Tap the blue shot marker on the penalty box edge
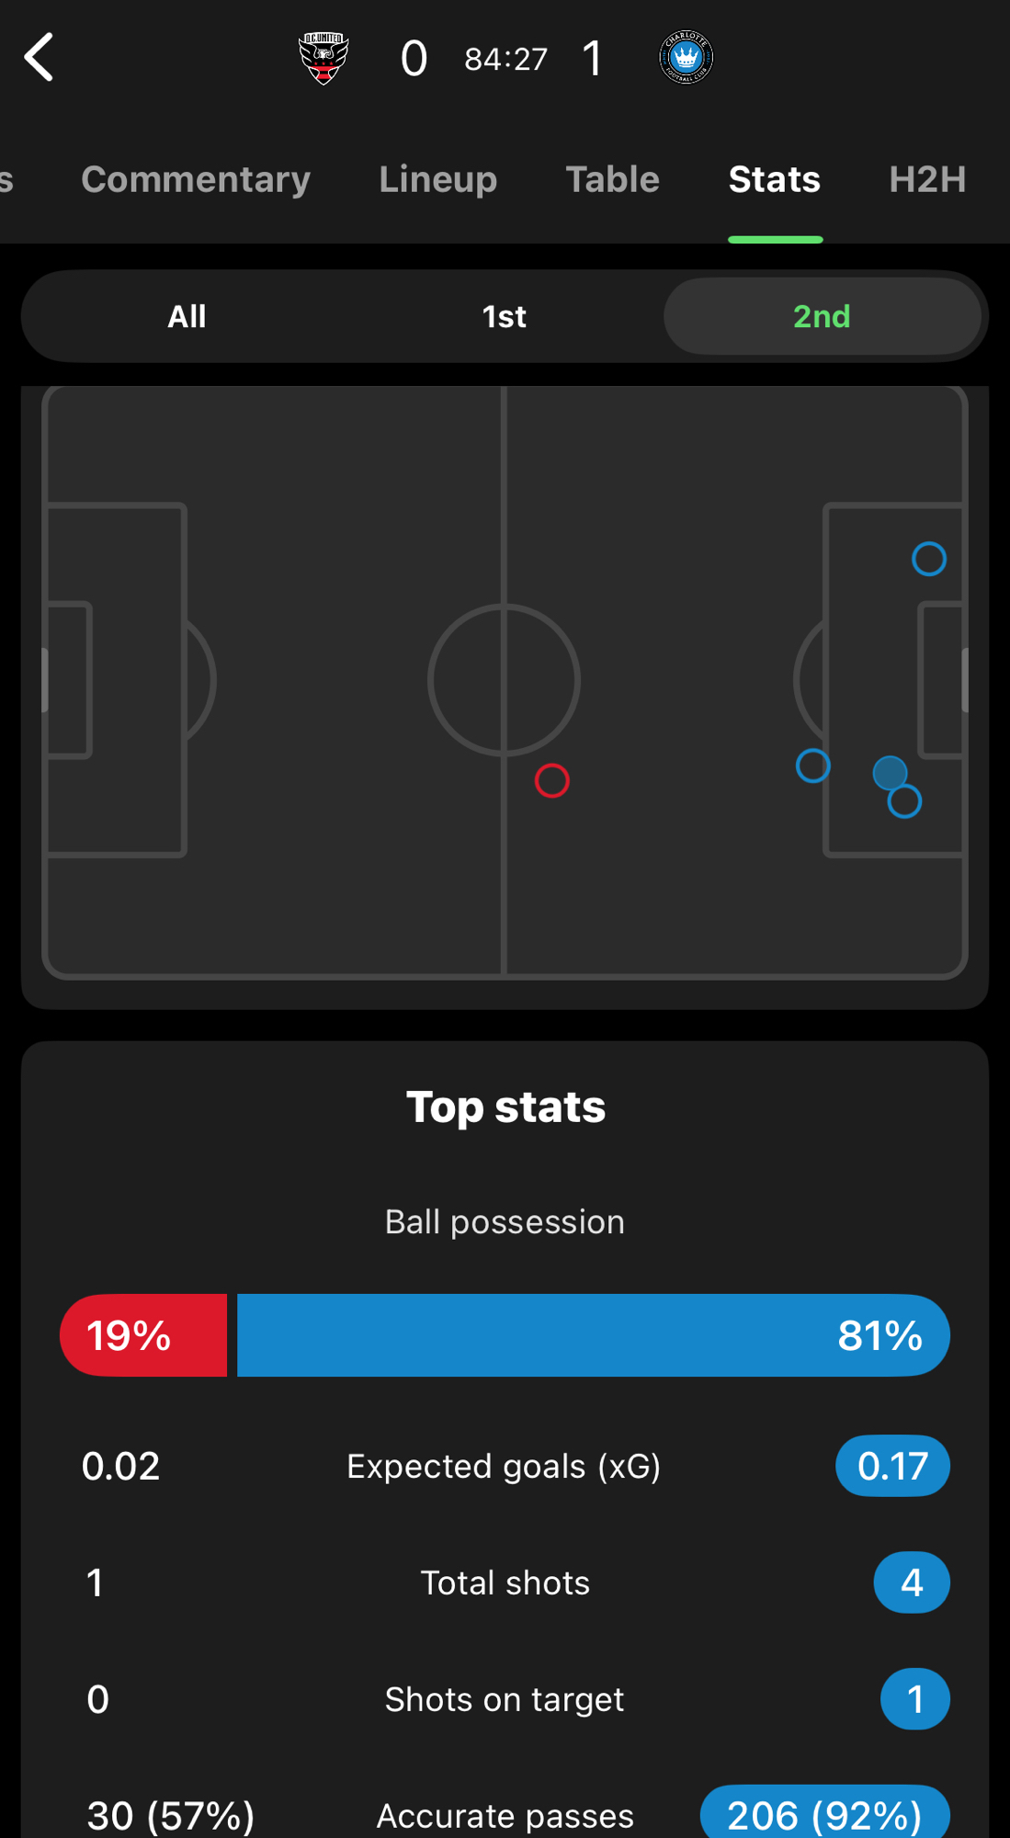 (x=812, y=766)
